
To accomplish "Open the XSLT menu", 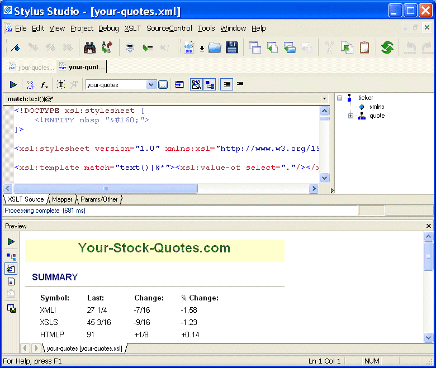I will coord(132,28).
